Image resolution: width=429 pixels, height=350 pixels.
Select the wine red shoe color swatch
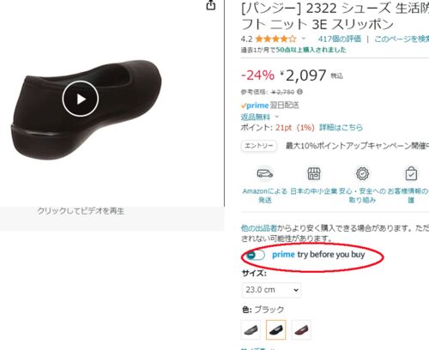pyautogui.click(x=301, y=329)
